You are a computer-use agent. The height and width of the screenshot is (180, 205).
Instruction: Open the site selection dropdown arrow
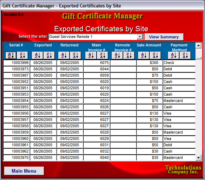pyautogui.click(x=140, y=37)
